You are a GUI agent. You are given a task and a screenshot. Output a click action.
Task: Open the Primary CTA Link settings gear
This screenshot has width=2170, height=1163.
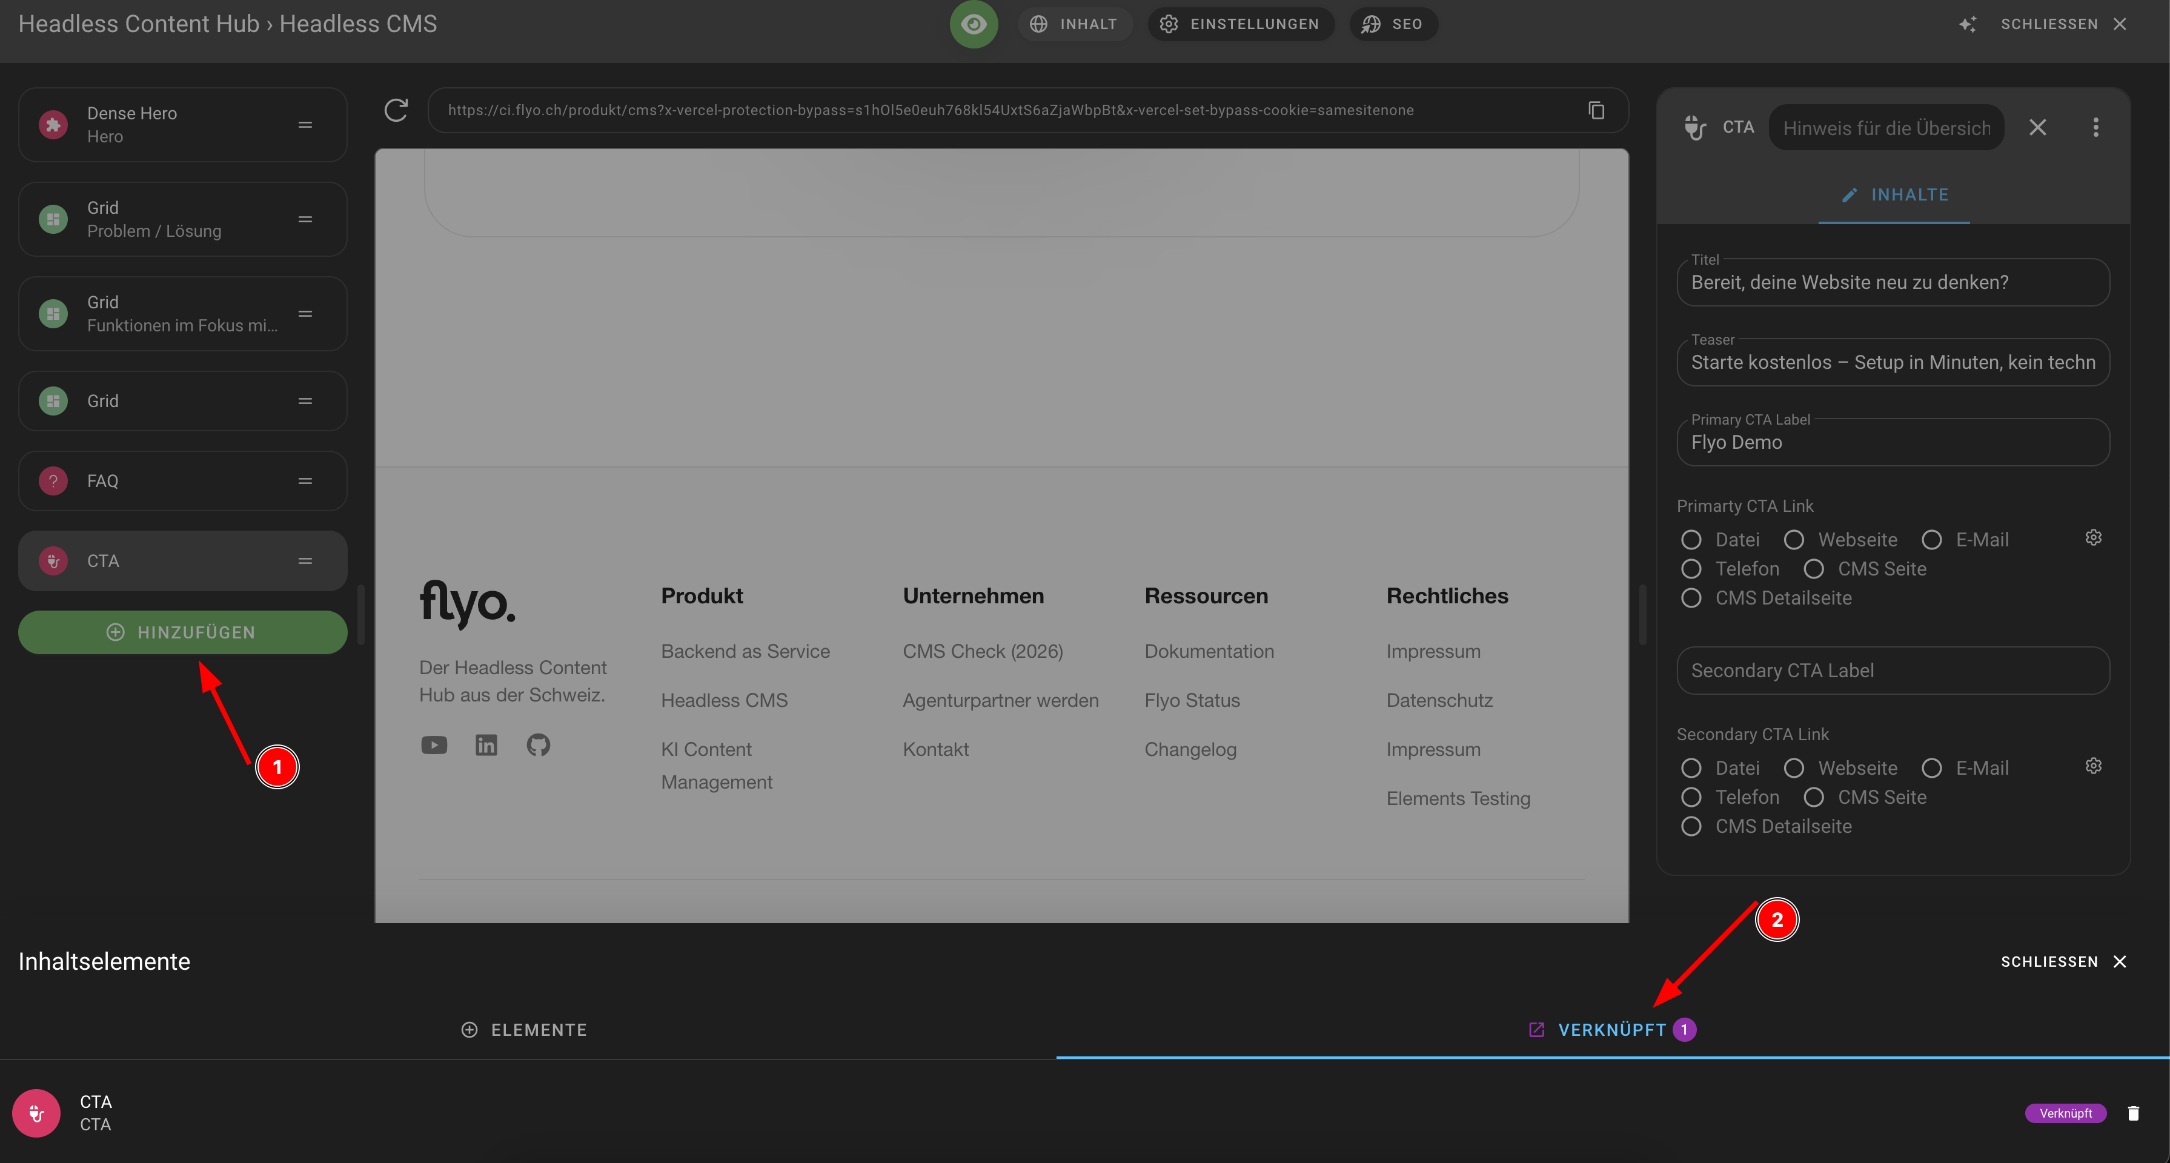click(2094, 537)
